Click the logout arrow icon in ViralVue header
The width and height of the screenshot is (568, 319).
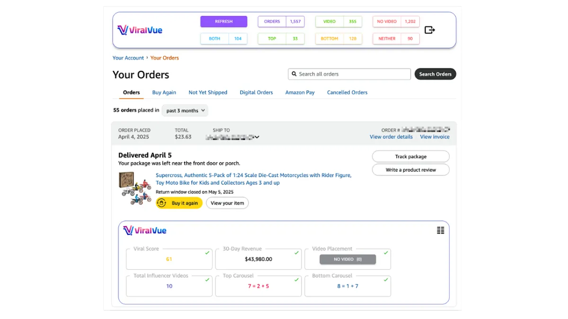[429, 30]
